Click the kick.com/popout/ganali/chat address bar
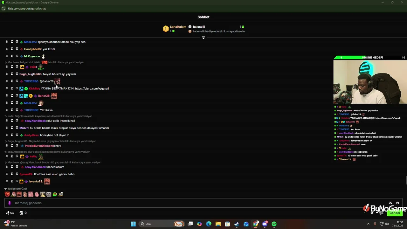 pyautogui.click(x=27, y=9)
